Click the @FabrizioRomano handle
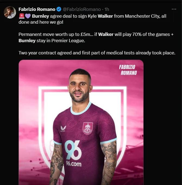Screen dimensions: 182x185 pos(82,9)
